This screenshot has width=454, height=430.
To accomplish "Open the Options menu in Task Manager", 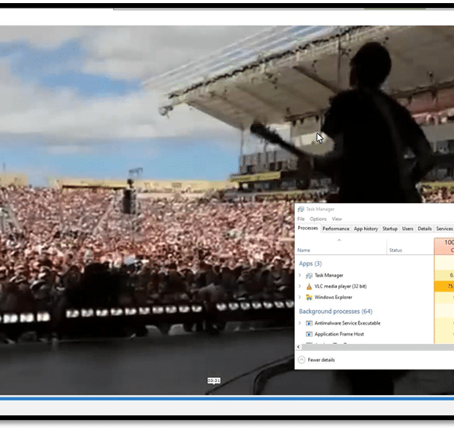I will (x=318, y=219).
